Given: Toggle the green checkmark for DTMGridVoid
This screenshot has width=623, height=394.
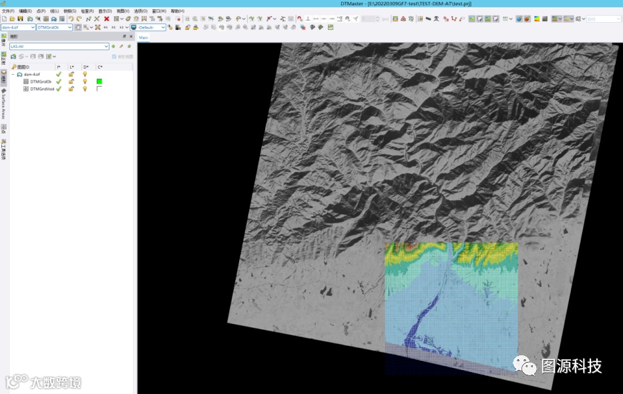Looking at the screenshot, I should (59, 89).
